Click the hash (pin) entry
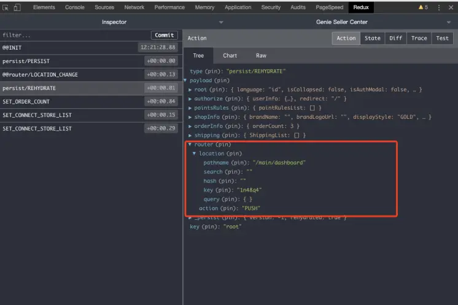Viewport: 458px width, 305px height. pyautogui.click(x=225, y=181)
